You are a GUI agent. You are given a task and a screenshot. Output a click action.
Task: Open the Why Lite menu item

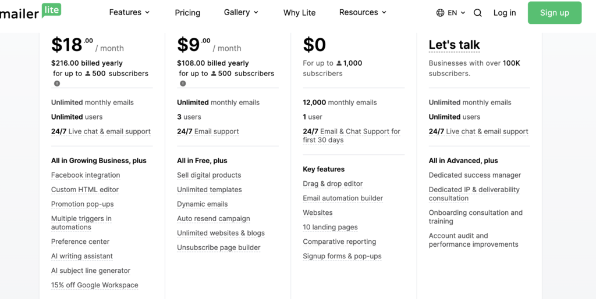click(299, 13)
